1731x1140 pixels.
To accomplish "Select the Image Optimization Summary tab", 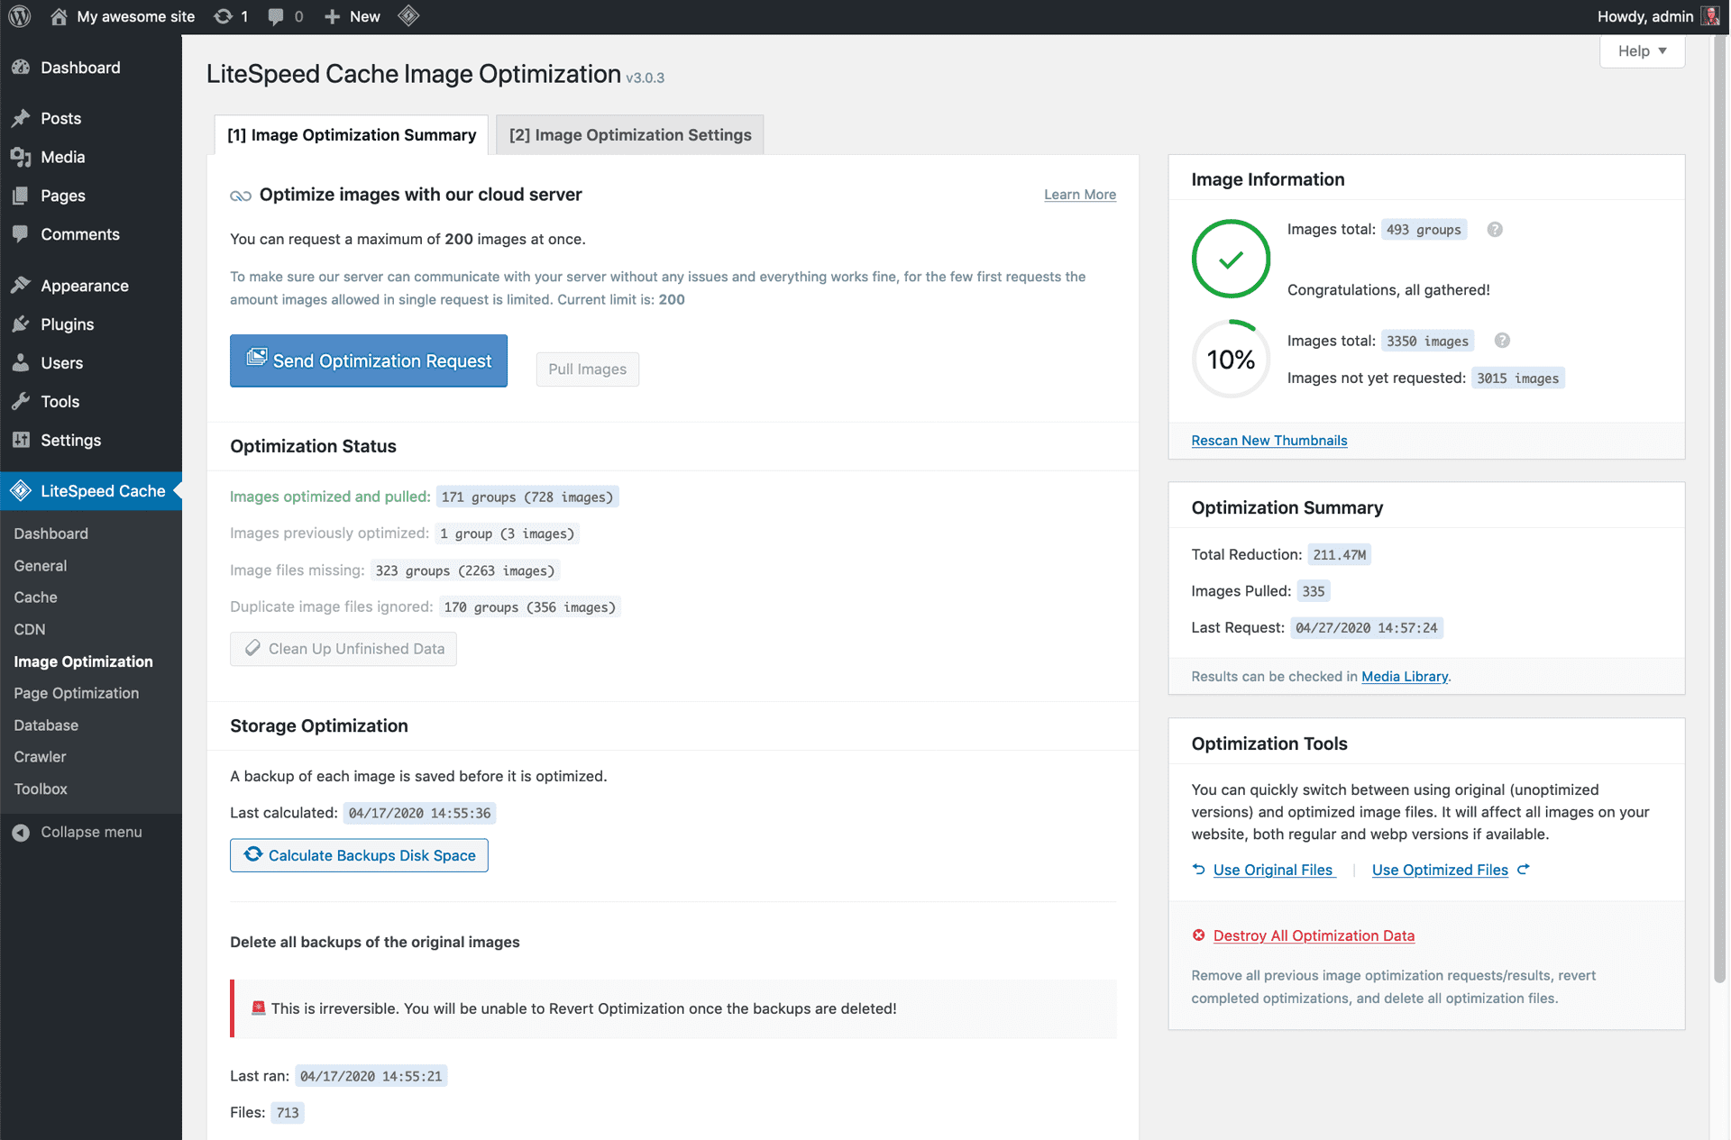I will tap(349, 133).
